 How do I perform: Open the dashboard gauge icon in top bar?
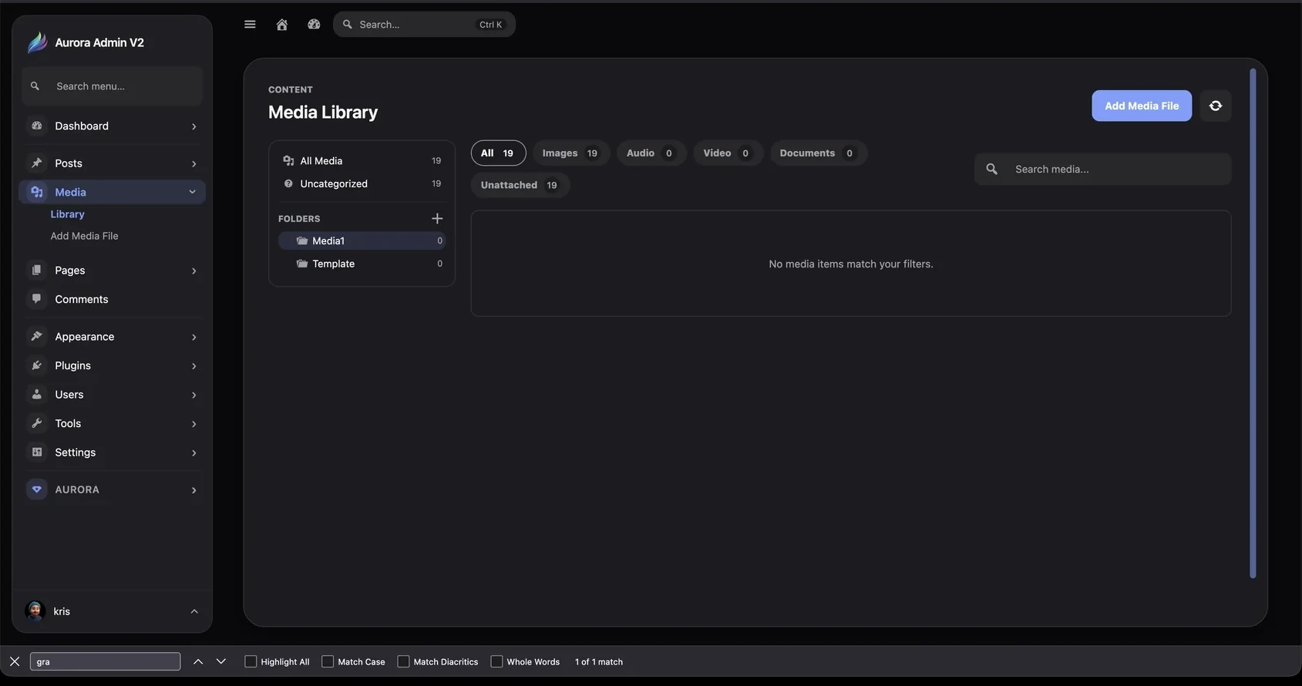point(314,25)
